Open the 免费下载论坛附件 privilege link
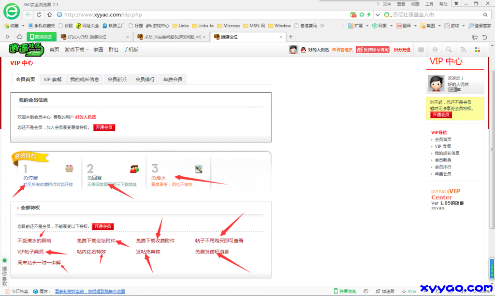This screenshot has height=296, width=495. pos(96,240)
